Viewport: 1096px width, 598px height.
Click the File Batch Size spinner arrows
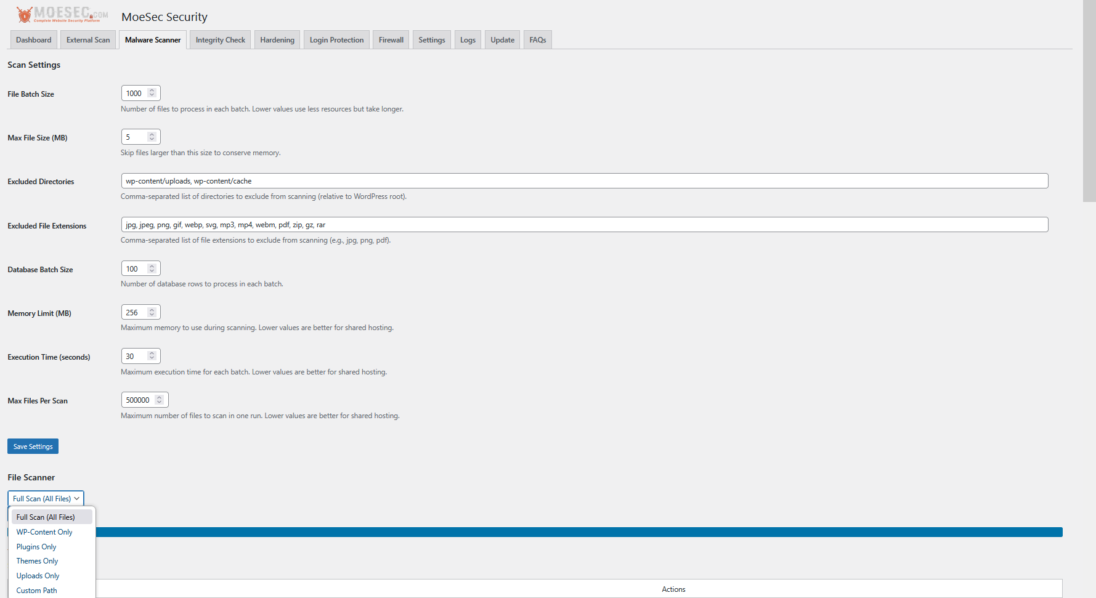tap(152, 93)
